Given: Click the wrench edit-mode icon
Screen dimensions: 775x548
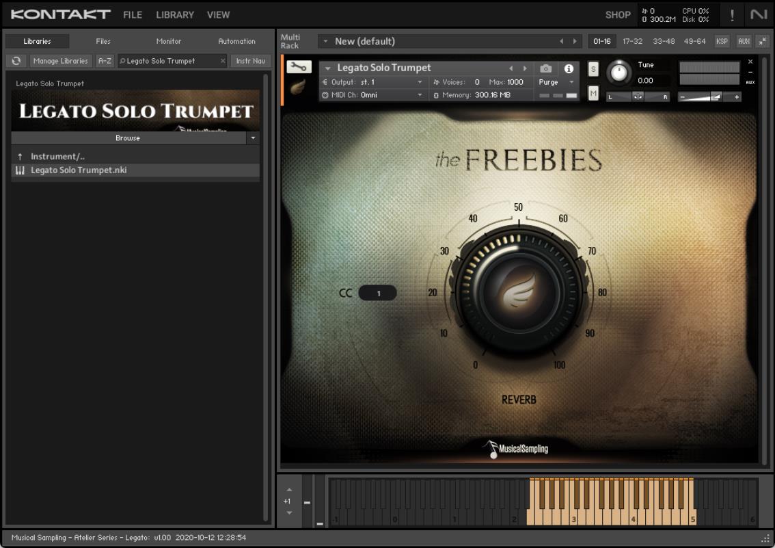Looking at the screenshot, I should click(299, 67).
